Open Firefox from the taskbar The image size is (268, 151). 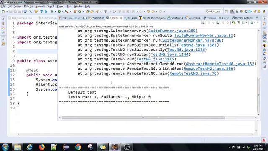[x=42, y=147]
